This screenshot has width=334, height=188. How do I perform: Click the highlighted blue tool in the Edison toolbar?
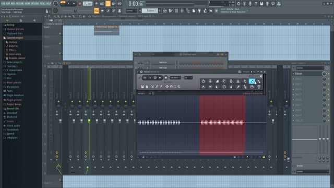(x=252, y=81)
